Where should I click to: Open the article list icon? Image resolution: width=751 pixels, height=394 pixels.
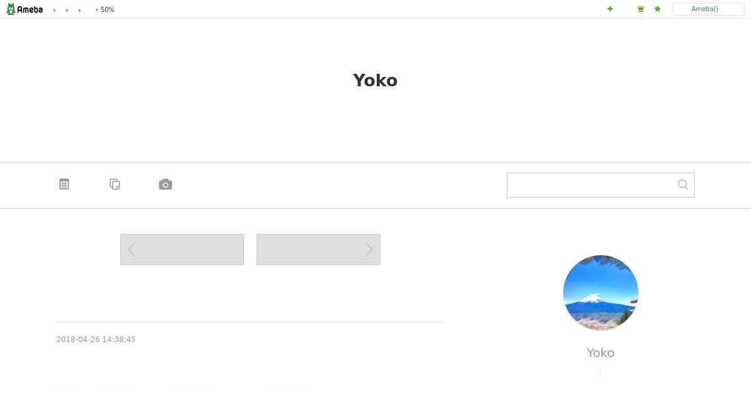64,184
